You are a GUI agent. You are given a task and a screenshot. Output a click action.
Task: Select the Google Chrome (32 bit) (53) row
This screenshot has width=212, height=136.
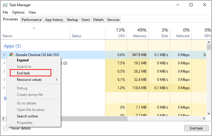pos(104,55)
